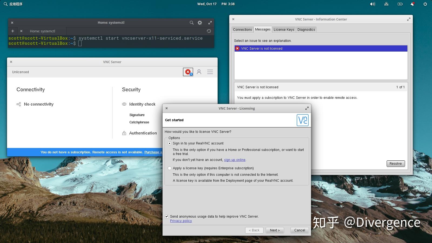This screenshot has width=432, height=243.
Task: Click the No connectivity share icon
Action: [x=19, y=104]
